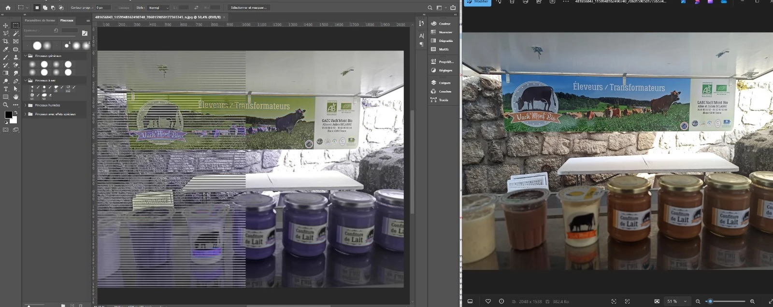The image size is (773, 307).
Task: Add photo to favorites with heart icon
Action: pyautogui.click(x=488, y=301)
